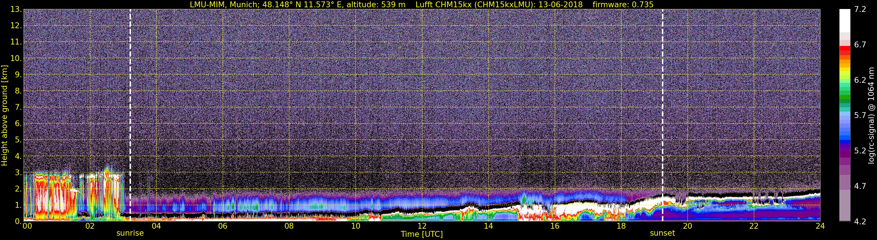Click the 'sunrise' label below the time axis
The image size is (877, 240).
[x=130, y=233]
